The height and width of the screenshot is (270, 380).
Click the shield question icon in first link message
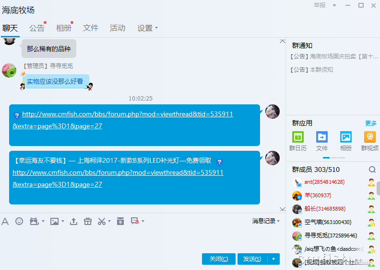[x=17, y=115]
